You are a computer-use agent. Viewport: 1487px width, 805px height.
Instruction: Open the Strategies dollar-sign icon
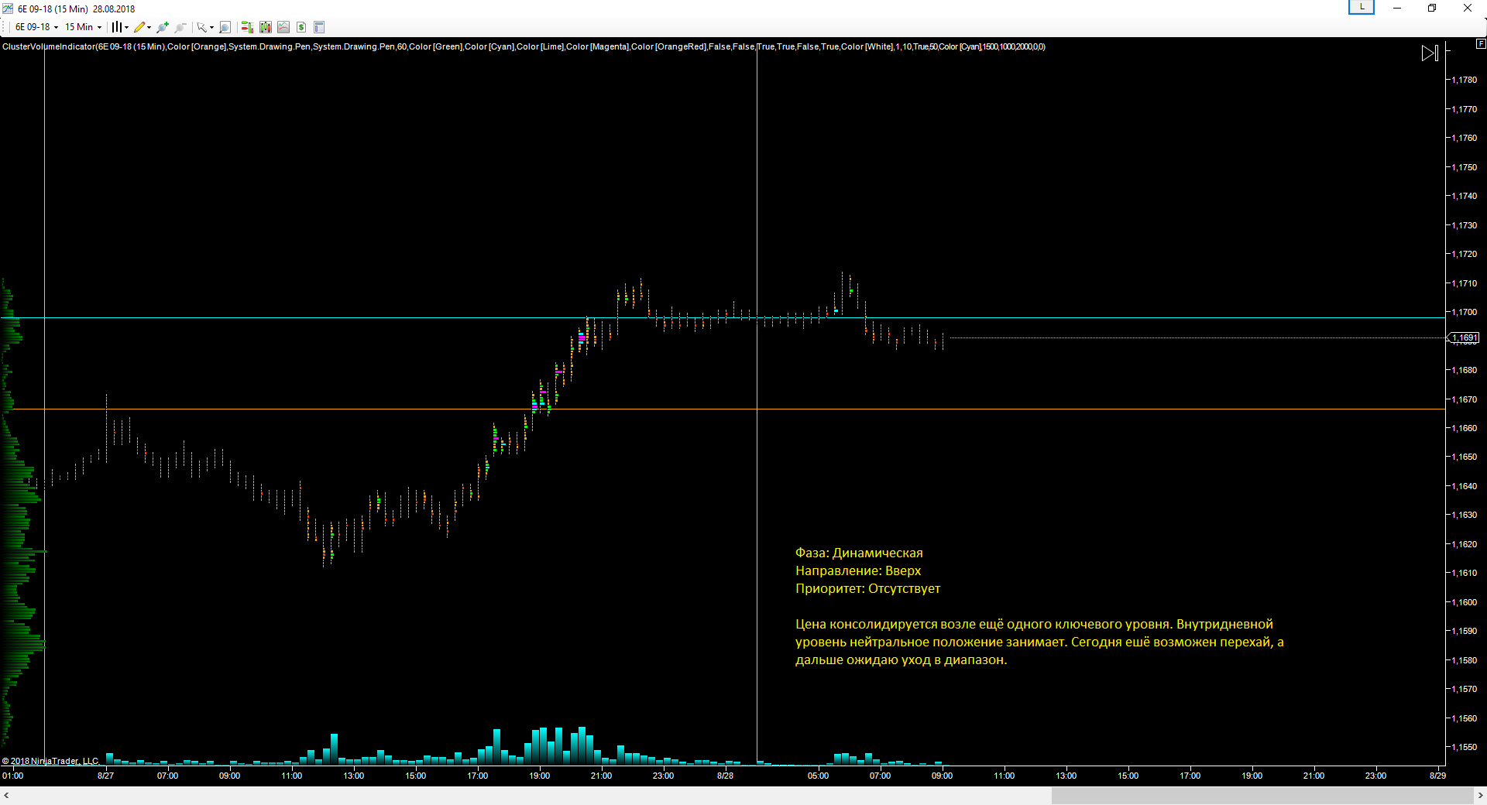[x=301, y=27]
